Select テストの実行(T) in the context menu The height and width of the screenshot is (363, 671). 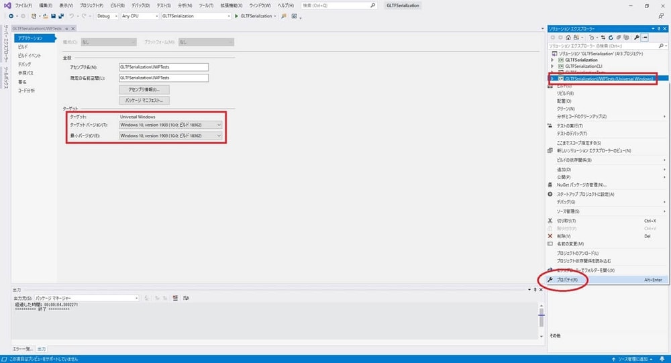click(607, 126)
